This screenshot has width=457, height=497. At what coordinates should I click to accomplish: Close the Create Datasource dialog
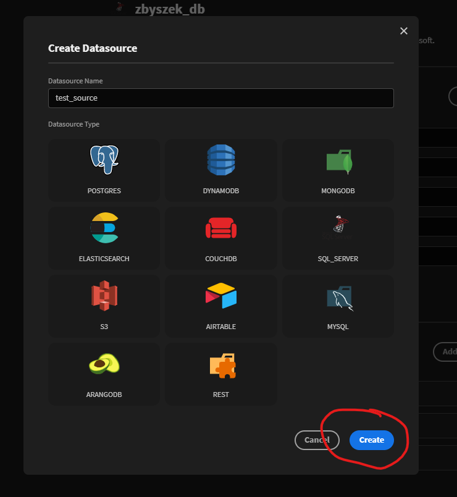click(x=403, y=30)
